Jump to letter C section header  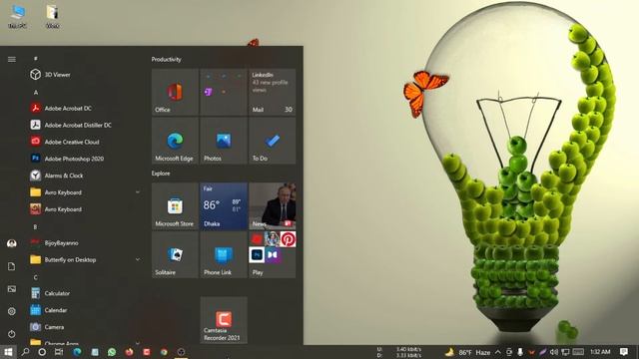pos(36,277)
